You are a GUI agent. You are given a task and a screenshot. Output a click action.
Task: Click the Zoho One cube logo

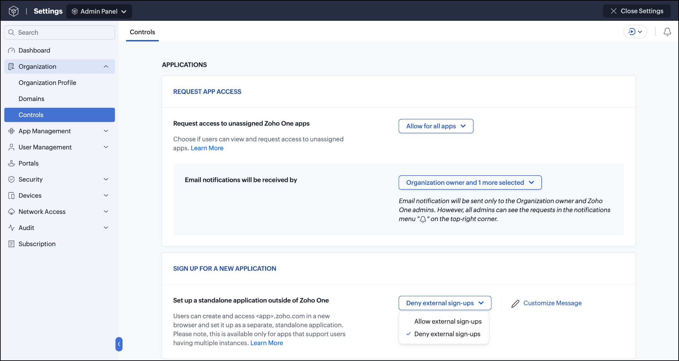coord(14,11)
